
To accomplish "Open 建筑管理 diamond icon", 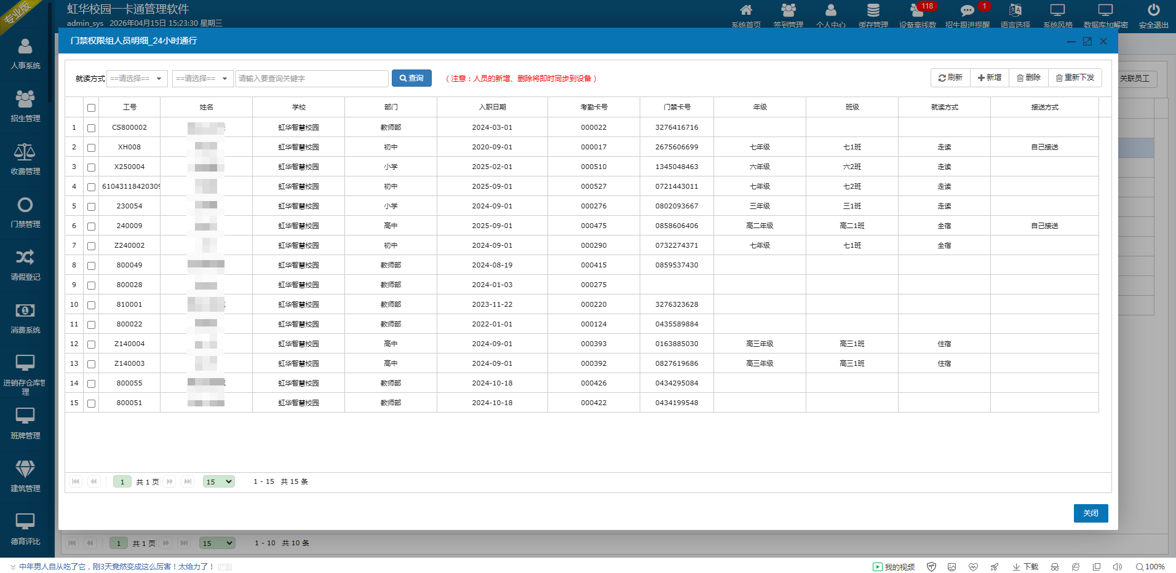I will 25,468.
